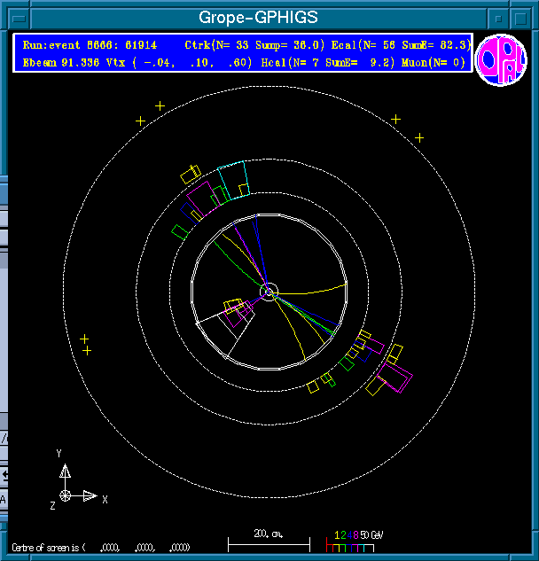Click the large cyan calorimeter cluster

pos(233,180)
